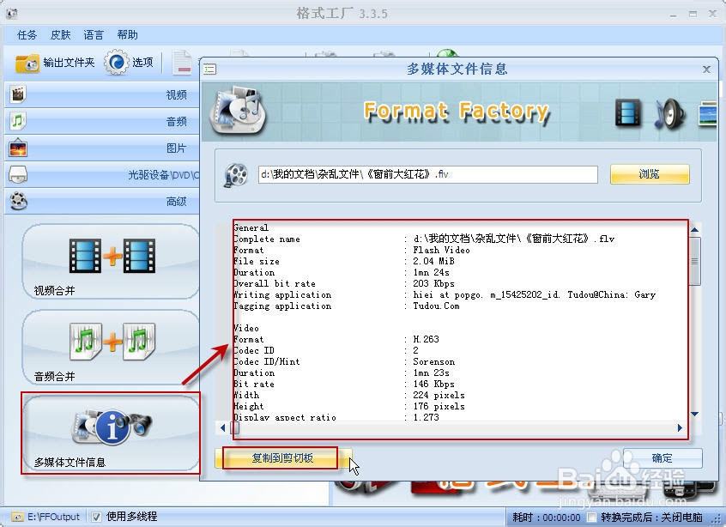
Task: Open the 帮助 help menu
Action: [x=127, y=34]
